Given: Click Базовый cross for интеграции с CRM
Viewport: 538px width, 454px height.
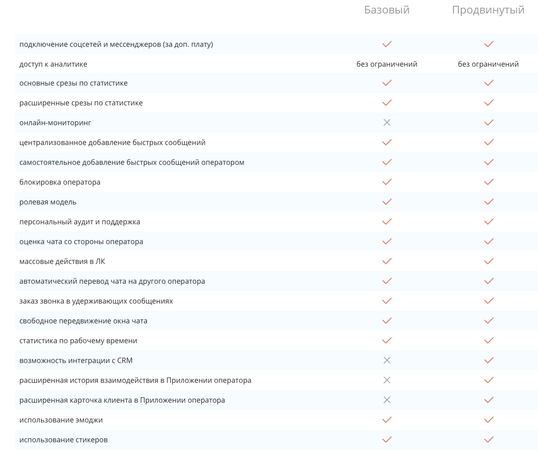Looking at the screenshot, I should point(386,360).
